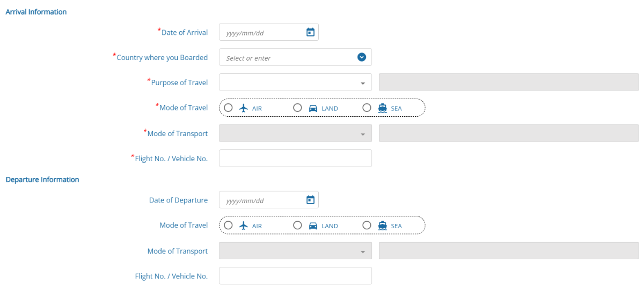Select the AIR radio button for departure
The width and height of the screenshot is (644, 293).
tap(228, 226)
